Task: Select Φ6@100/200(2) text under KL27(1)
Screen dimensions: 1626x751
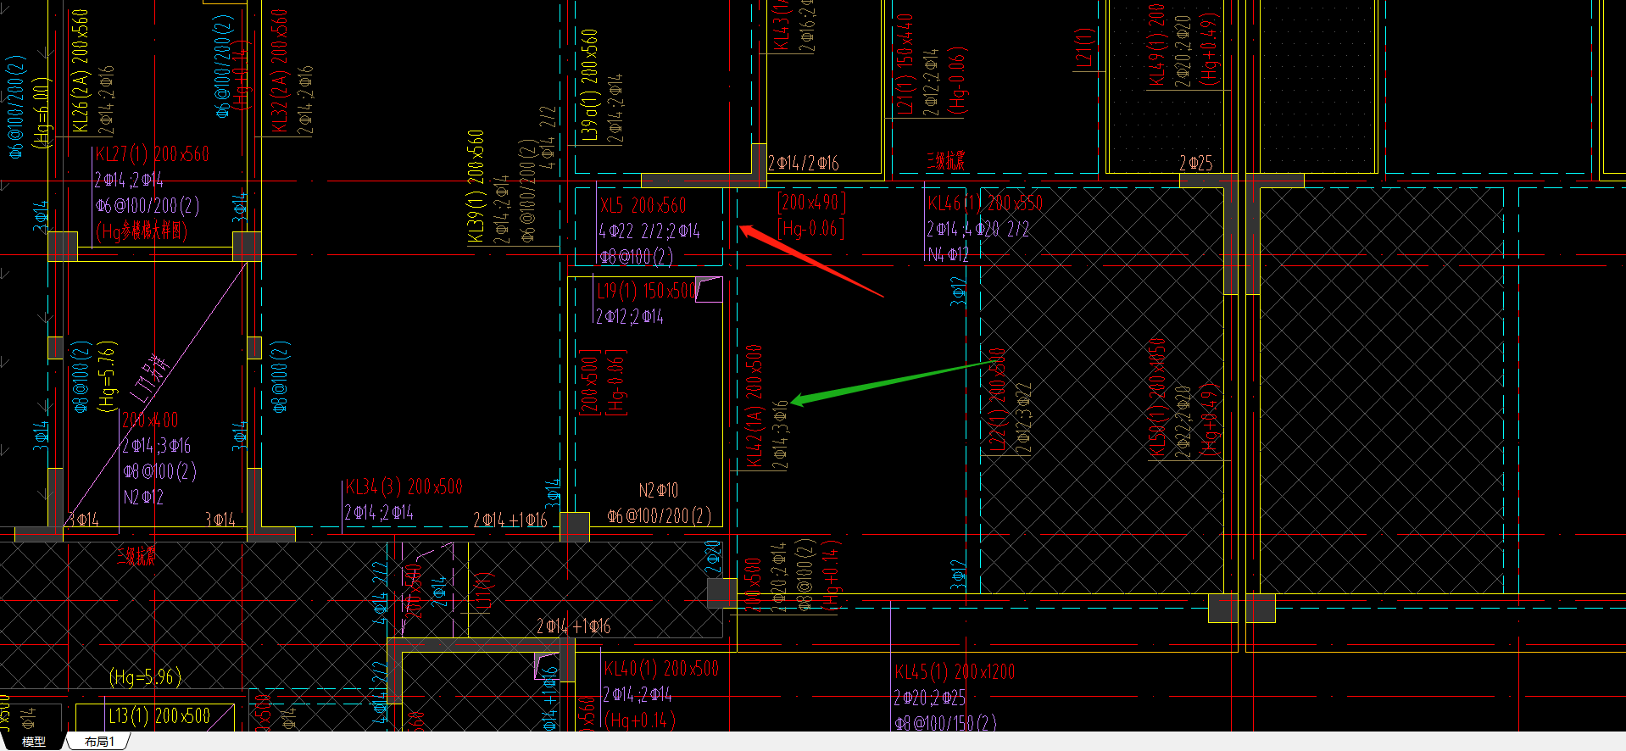Action: tap(148, 205)
